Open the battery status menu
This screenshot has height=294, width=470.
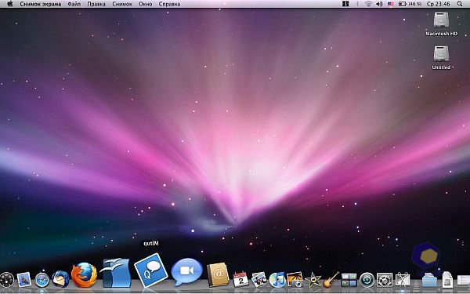point(410,4)
